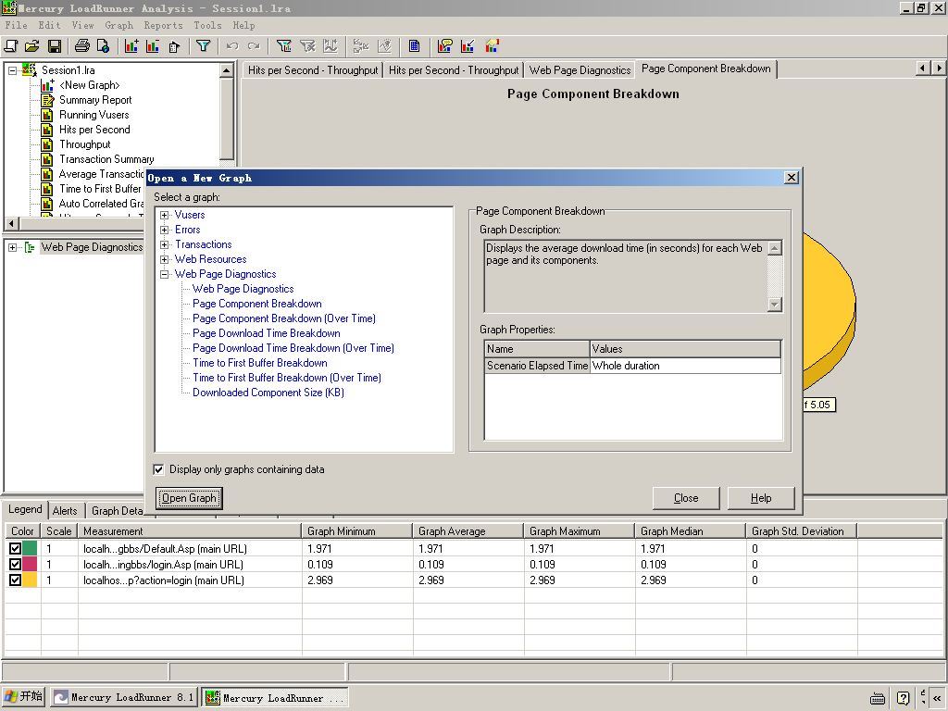Click the Throughput graph icon in the session tree
The width and height of the screenshot is (948, 711).
coord(47,144)
